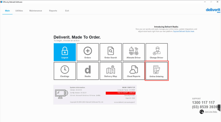This screenshot has width=221, height=122.
Task: Click the Introducing Deliverit Studio heading
Action: [x=166, y=27]
